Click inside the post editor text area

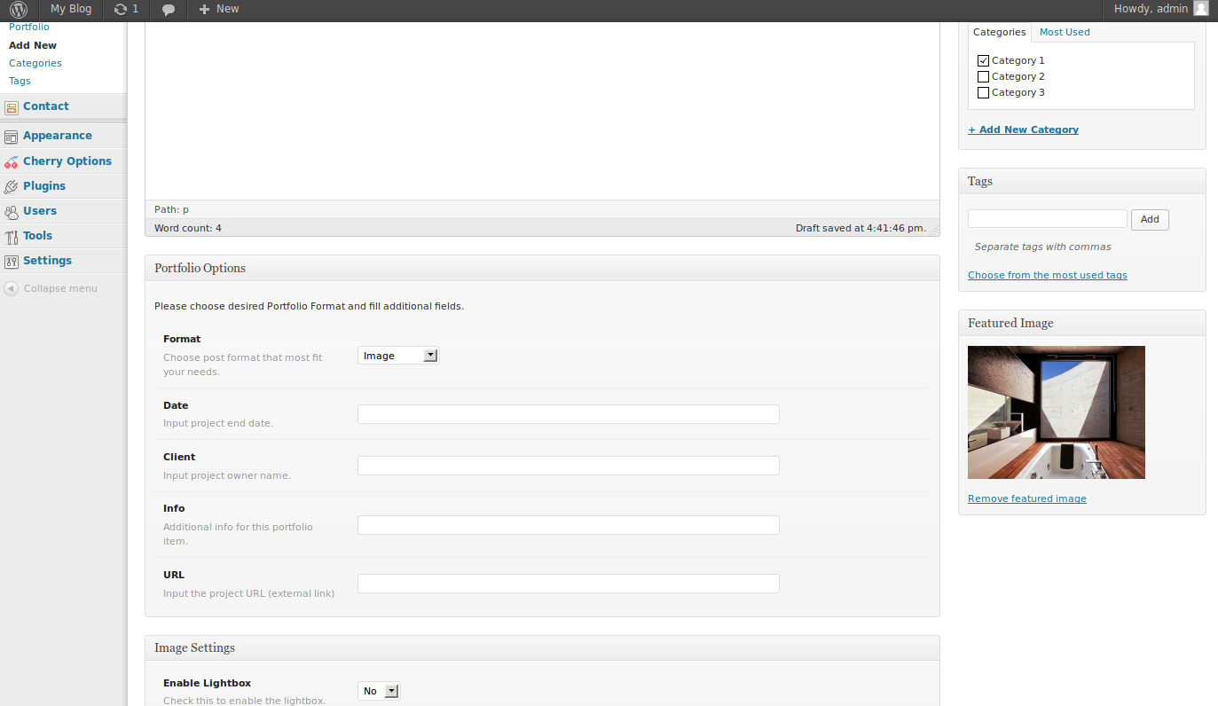click(x=542, y=111)
